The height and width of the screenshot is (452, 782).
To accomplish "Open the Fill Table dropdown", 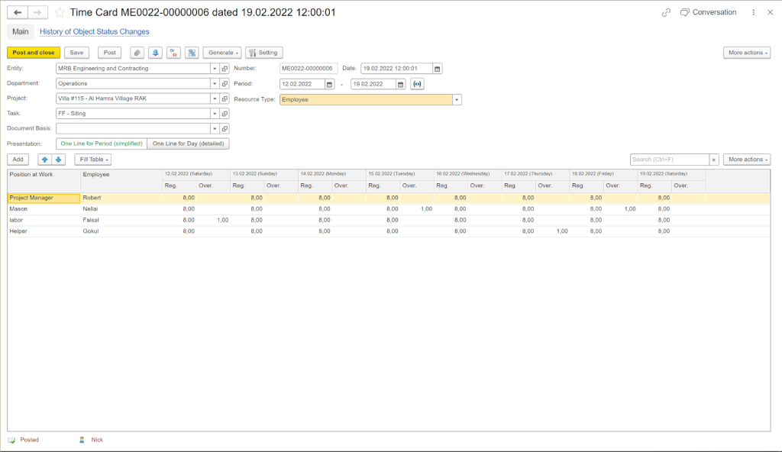I will (x=93, y=160).
